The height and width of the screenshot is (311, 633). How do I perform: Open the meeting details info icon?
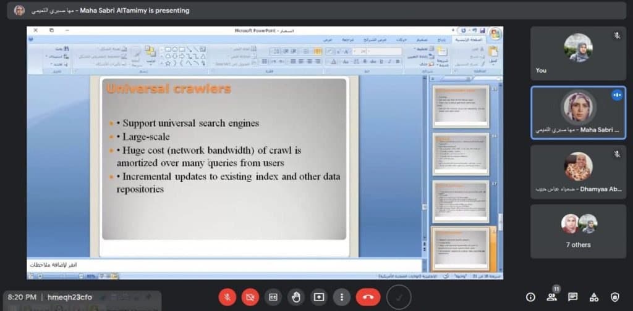pyautogui.click(x=530, y=297)
